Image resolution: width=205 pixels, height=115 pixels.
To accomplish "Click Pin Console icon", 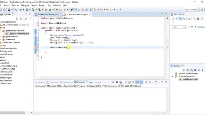I will click(x=146, y=82).
